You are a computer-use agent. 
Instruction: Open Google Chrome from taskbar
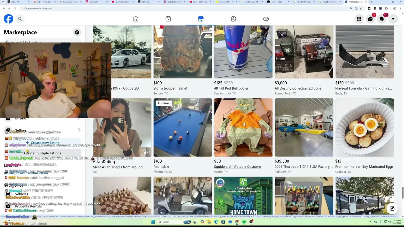coord(237,222)
